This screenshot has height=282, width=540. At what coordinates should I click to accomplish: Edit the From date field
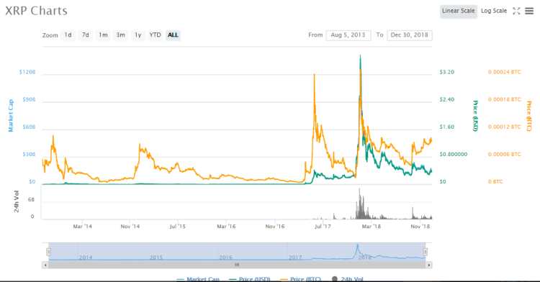tap(348, 35)
